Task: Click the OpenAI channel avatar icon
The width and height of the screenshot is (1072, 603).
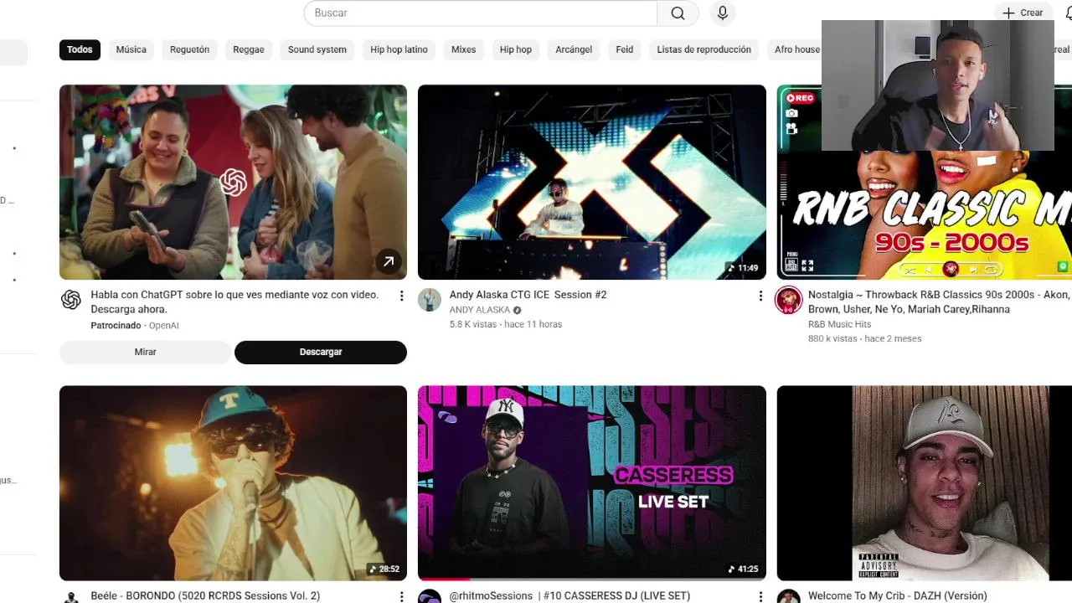Action: [x=71, y=300]
